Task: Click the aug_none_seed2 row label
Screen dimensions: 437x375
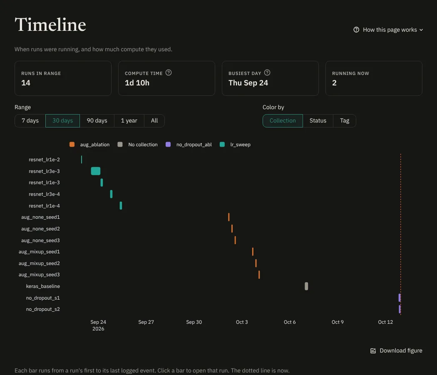Action: coord(40,229)
